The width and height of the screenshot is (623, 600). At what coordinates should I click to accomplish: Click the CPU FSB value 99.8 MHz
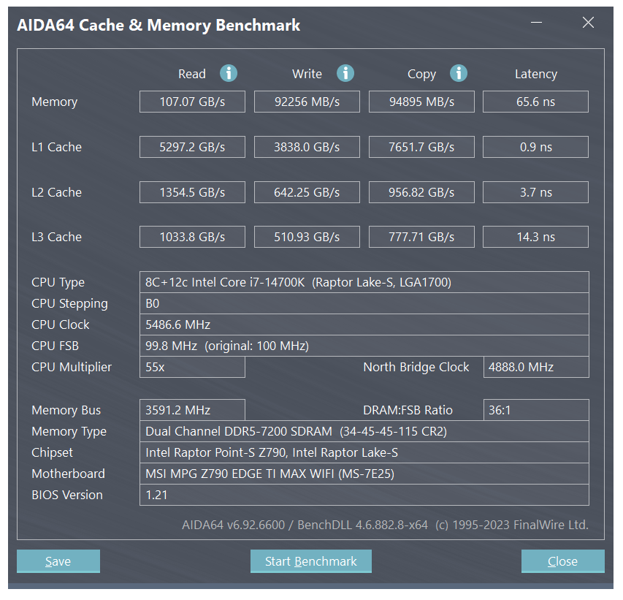[x=364, y=346]
